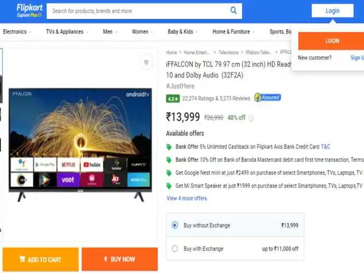Open the Home & Furniture dropdown

click(233, 32)
